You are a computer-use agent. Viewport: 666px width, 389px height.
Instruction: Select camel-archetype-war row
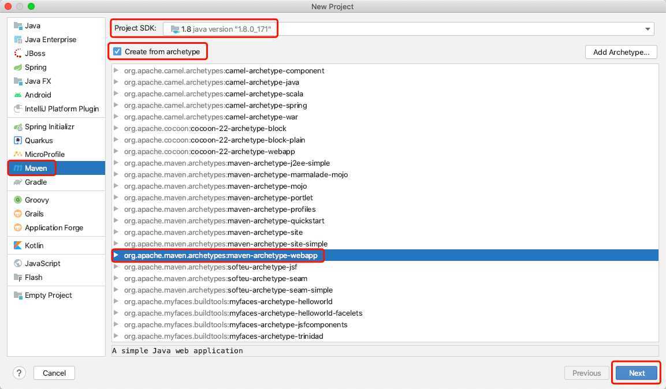385,117
